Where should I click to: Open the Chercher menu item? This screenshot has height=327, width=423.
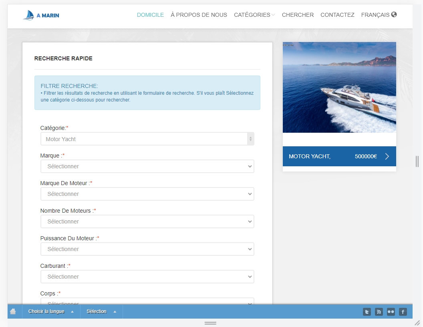[298, 15]
